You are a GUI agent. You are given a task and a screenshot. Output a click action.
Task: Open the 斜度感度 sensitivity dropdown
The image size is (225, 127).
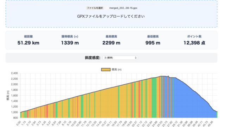pos(120,58)
